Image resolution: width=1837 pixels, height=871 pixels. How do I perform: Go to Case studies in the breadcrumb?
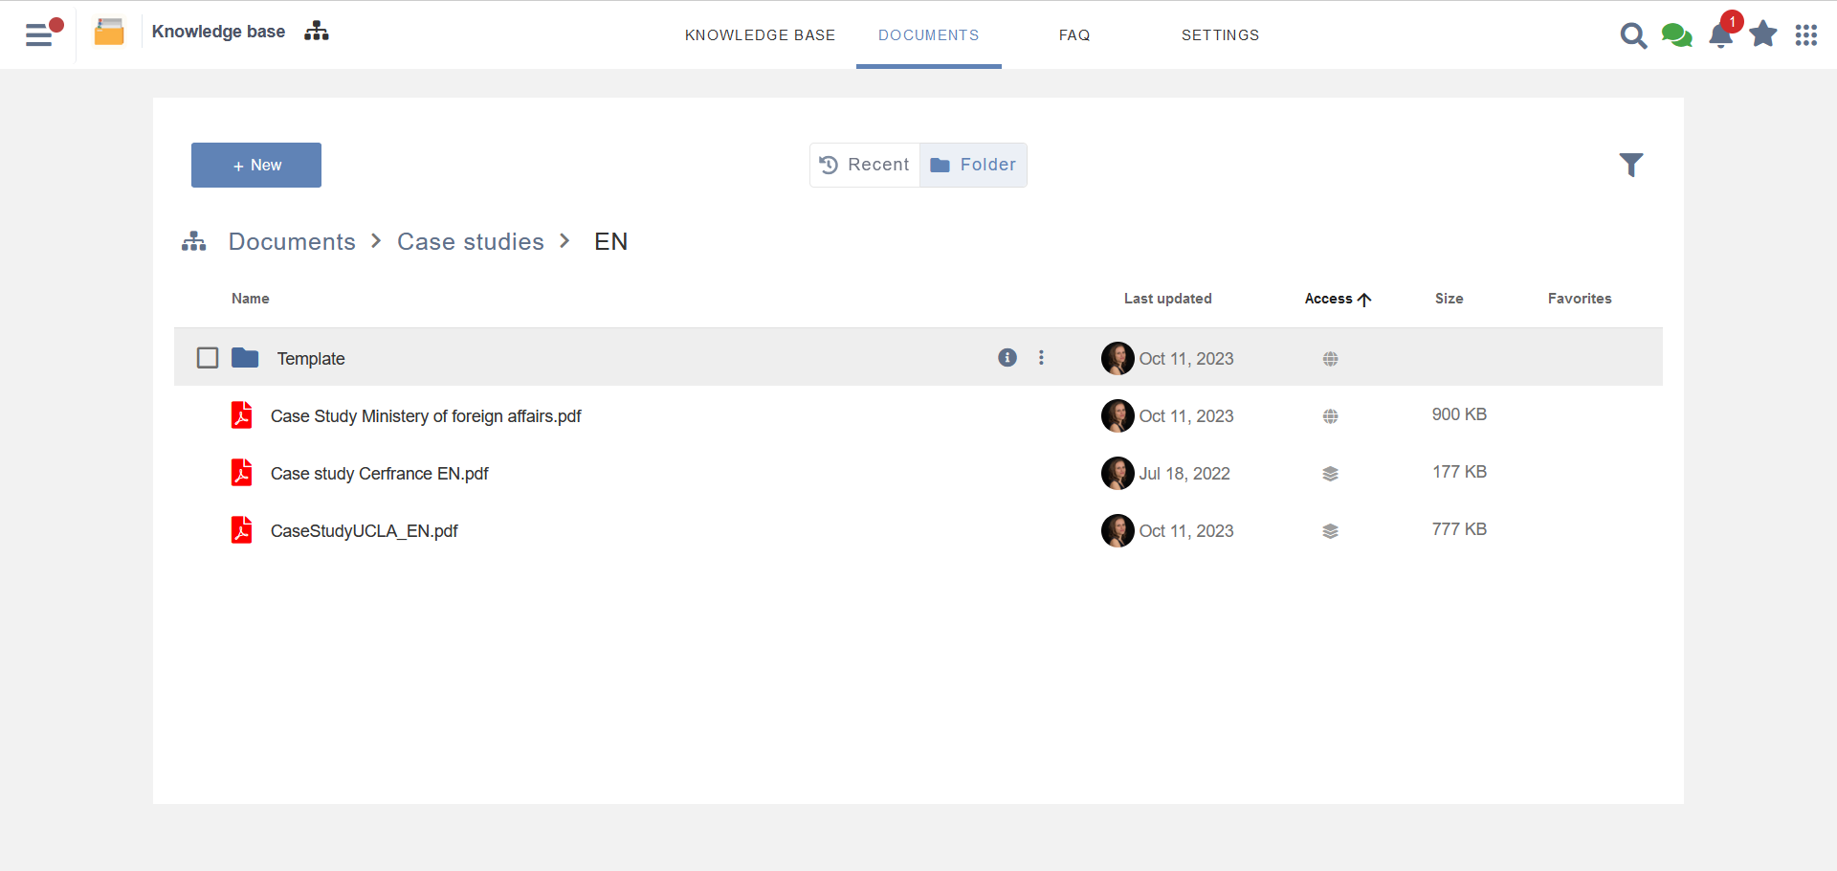(471, 241)
